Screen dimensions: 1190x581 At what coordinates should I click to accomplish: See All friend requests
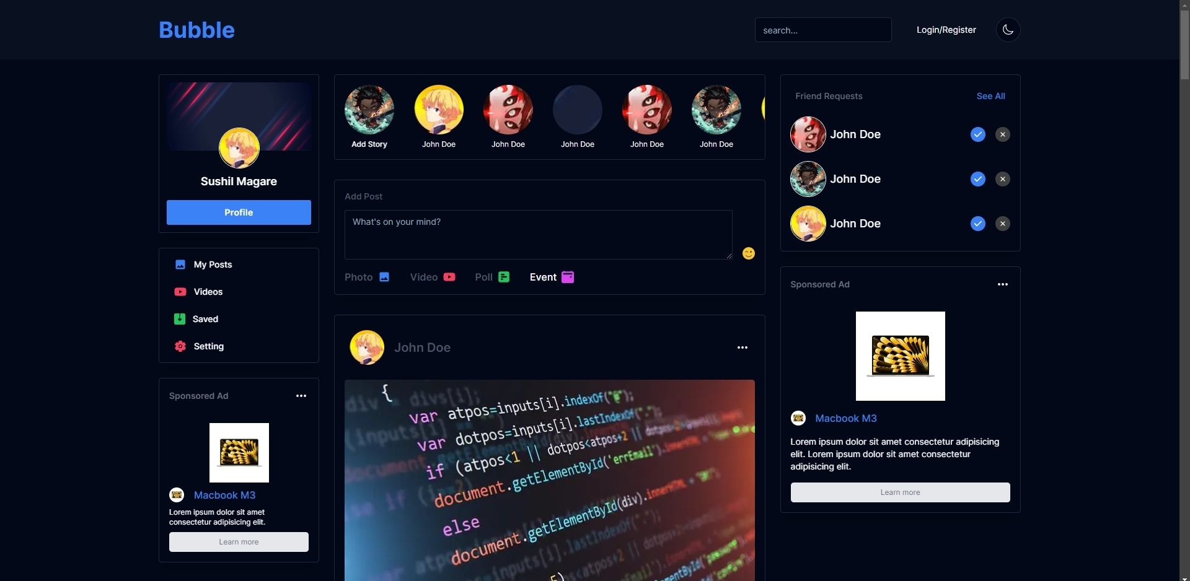point(991,96)
